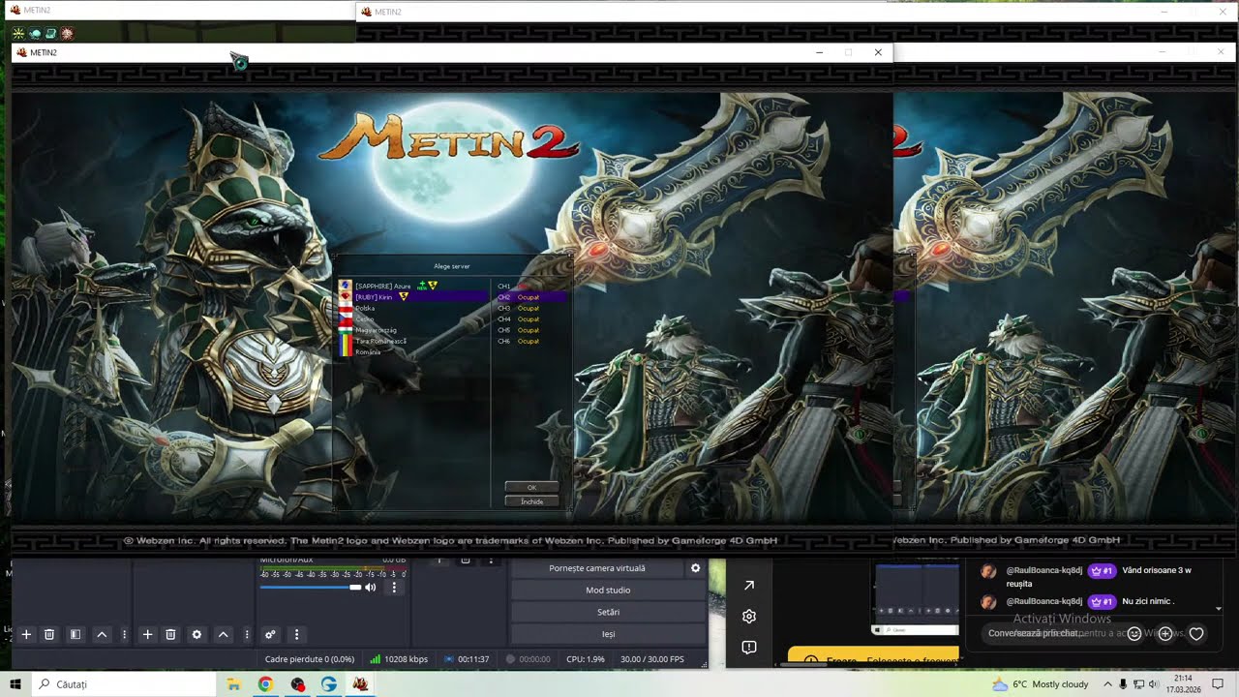
Task: Select channel CH2 Ocupat
Action: click(530, 296)
